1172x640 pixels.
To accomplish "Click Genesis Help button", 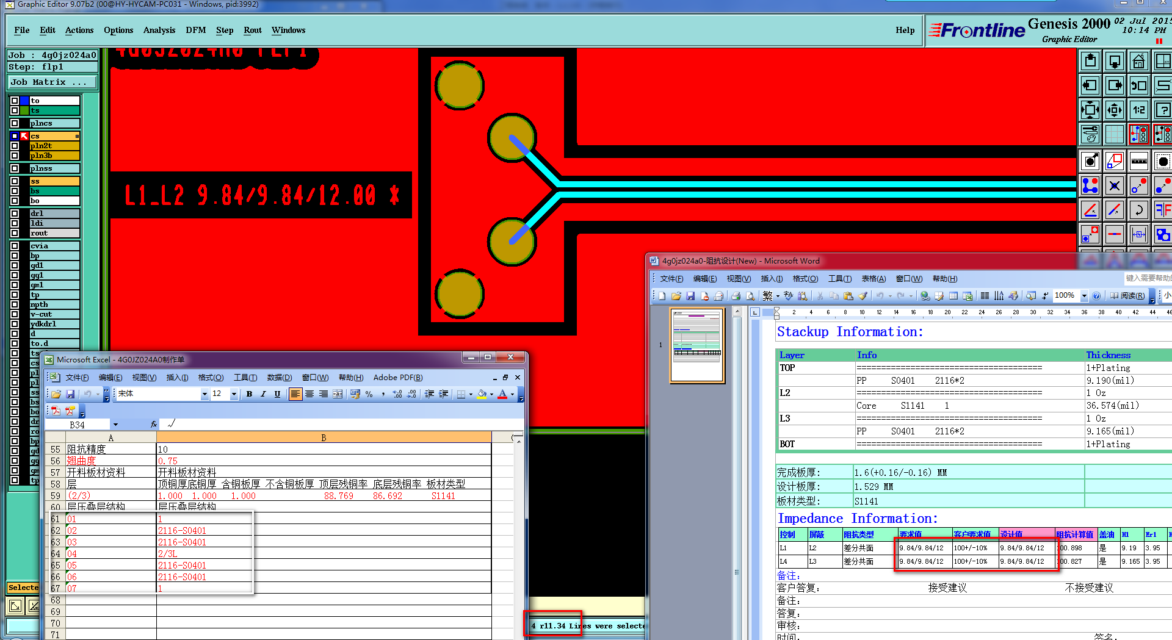I will click(x=905, y=30).
